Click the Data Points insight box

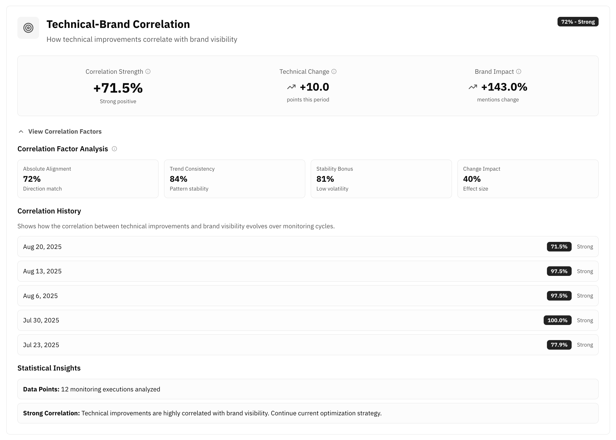(x=307, y=389)
